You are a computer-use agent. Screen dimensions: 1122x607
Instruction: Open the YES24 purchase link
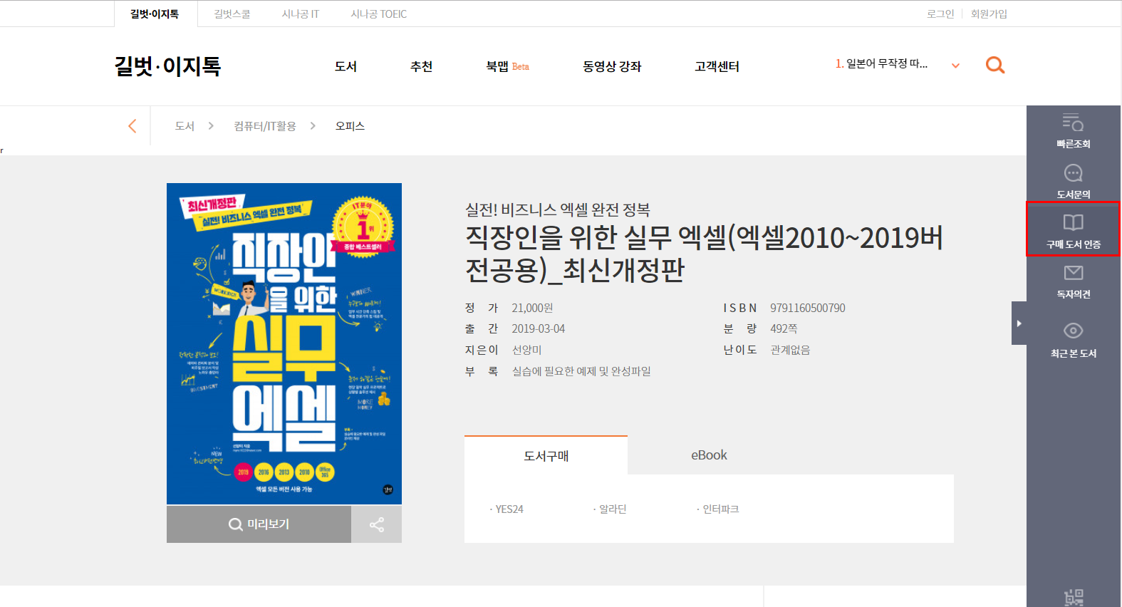509,509
